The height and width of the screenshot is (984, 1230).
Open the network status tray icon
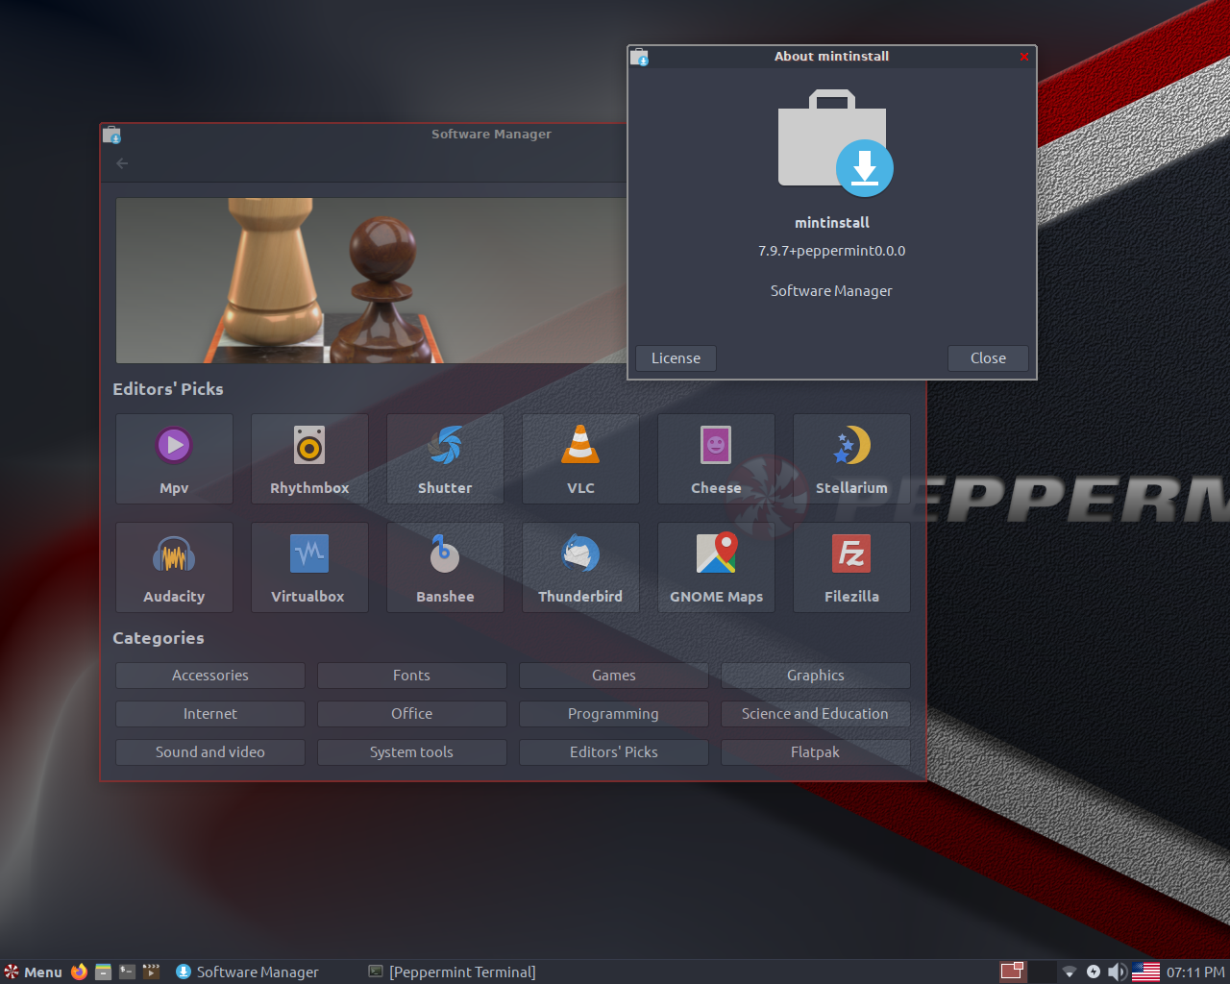tap(1069, 972)
